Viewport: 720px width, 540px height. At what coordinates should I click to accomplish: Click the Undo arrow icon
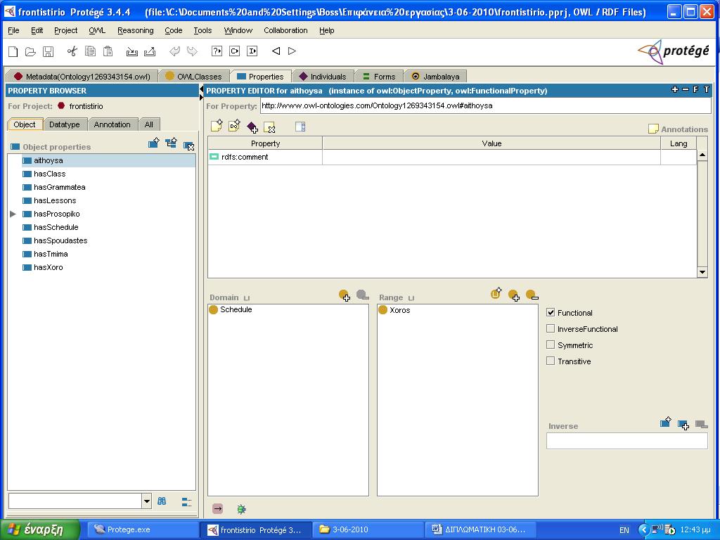pos(174,51)
